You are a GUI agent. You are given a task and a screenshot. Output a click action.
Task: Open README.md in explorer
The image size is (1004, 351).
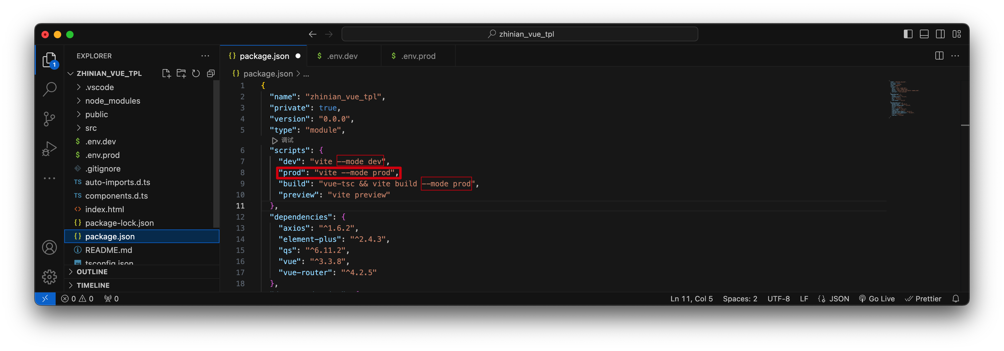tap(142, 250)
